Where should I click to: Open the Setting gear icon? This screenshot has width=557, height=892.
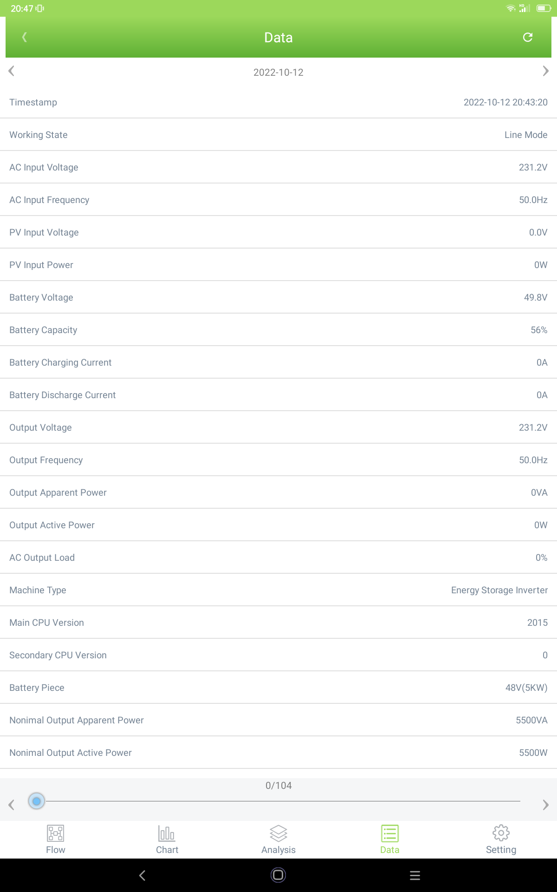point(501,833)
